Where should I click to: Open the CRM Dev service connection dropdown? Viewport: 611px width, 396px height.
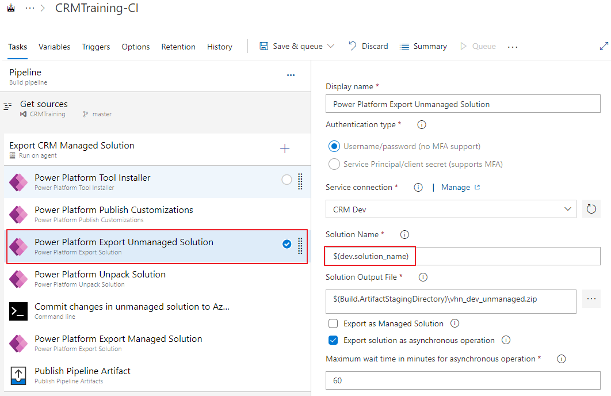[451, 210]
